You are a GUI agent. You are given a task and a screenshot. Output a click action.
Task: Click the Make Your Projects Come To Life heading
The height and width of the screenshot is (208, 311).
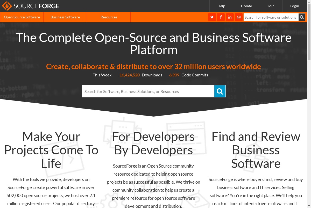coord(51,150)
